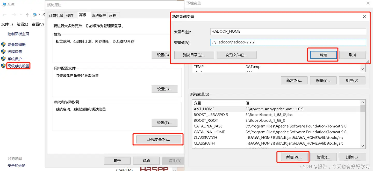
Task: Open the 查看(V) menu
Action: point(38,24)
